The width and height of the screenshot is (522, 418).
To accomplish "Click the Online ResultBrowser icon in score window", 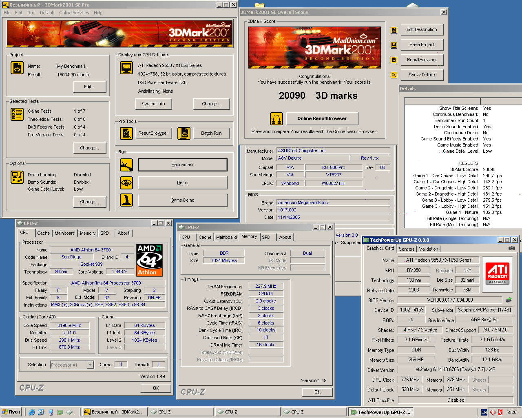I will pos(276,119).
